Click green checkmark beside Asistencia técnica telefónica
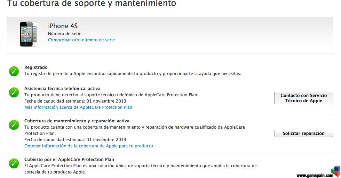The width and height of the screenshot is (341, 178). coord(14,92)
